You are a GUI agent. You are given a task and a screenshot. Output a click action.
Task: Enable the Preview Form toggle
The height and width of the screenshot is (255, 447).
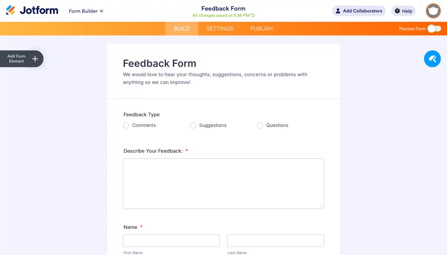point(434,28)
